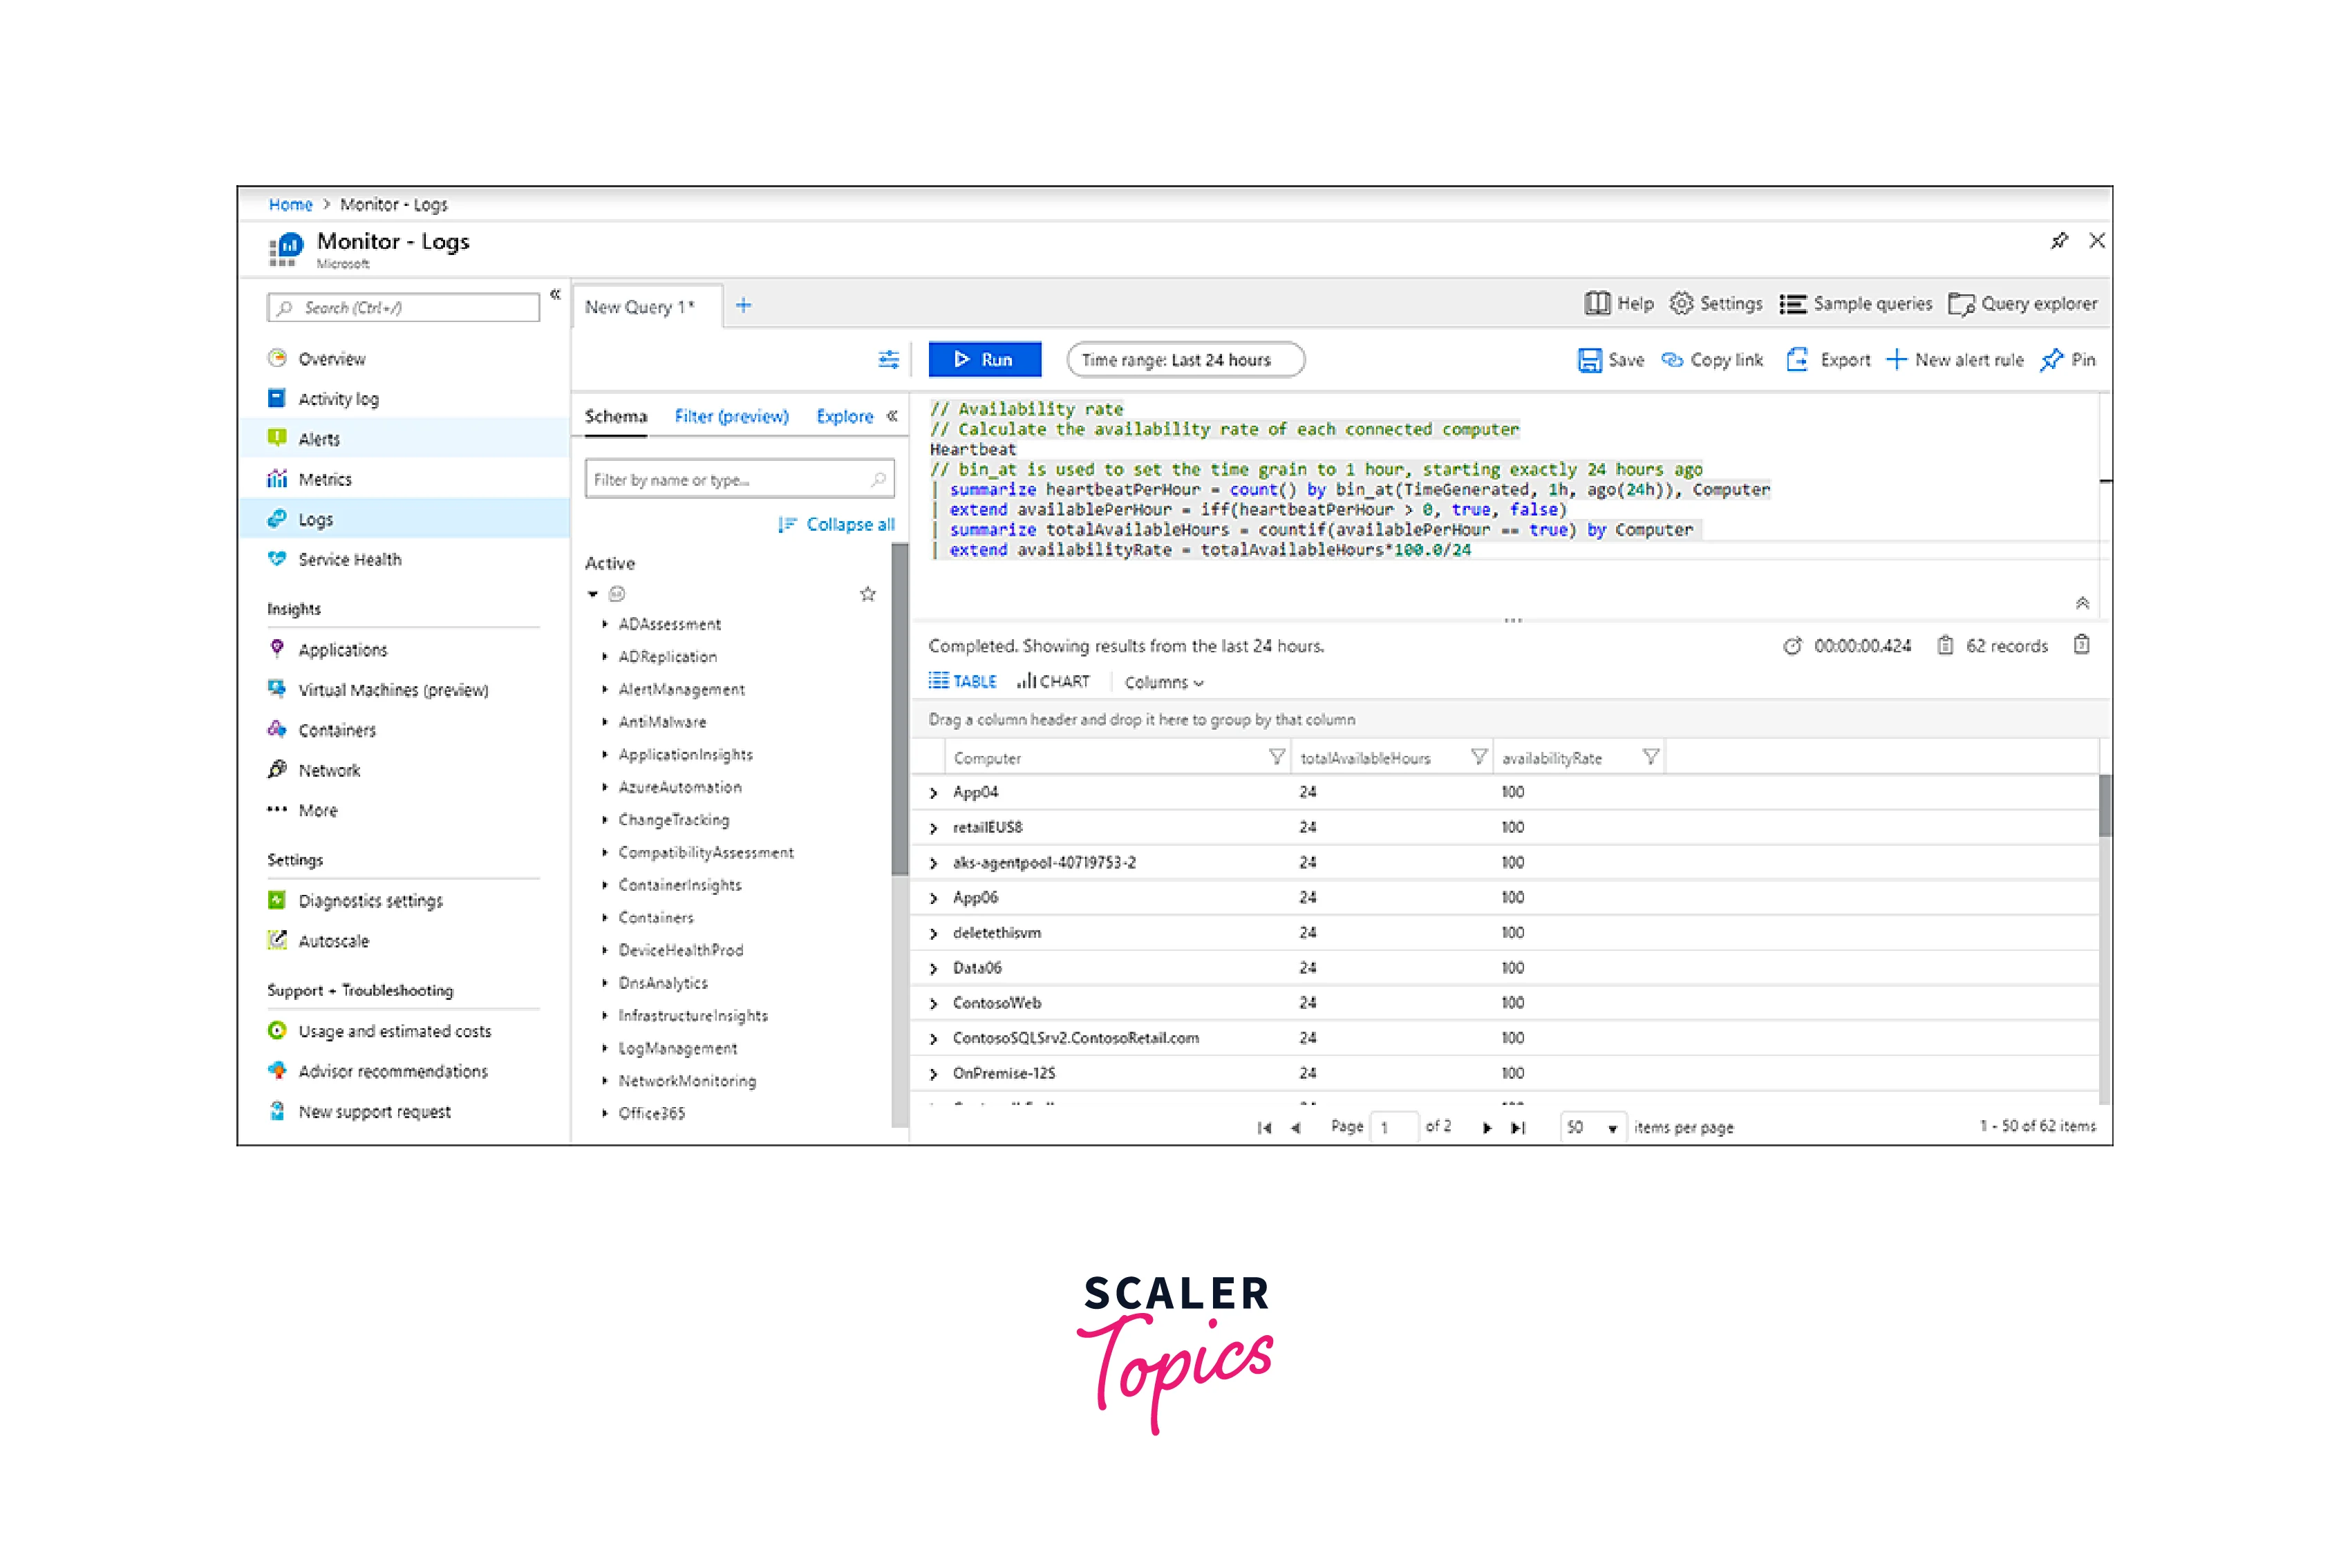The width and height of the screenshot is (2350, 1568).
Task: Open the Columns dropdown
Action: click(1164, 682)
